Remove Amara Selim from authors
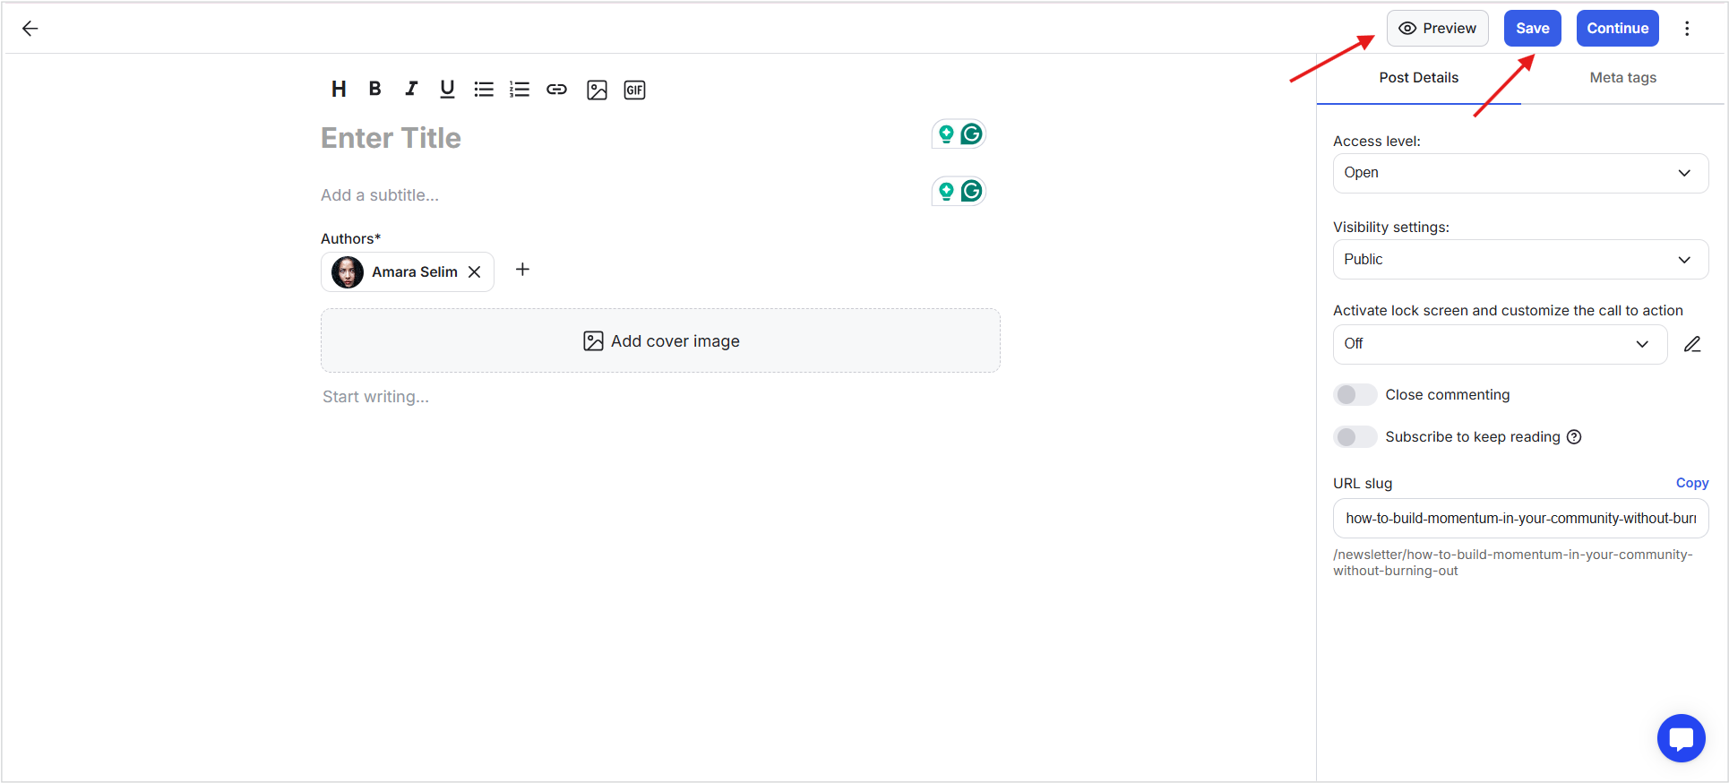The image size is (1729, 783). [475, 271]
